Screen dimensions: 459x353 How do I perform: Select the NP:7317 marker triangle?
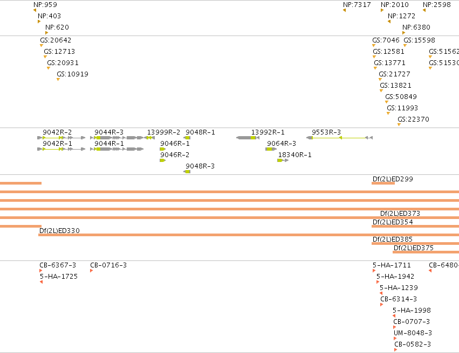pyautogui.click(x=344, y=10)
